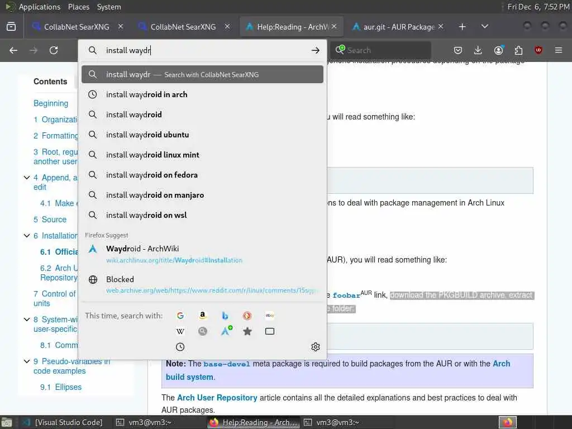Switch to second CollabNet SearXNG tab
Viewport: 572px width, 429px height.
pyautogui.click(x=183, y=27)
